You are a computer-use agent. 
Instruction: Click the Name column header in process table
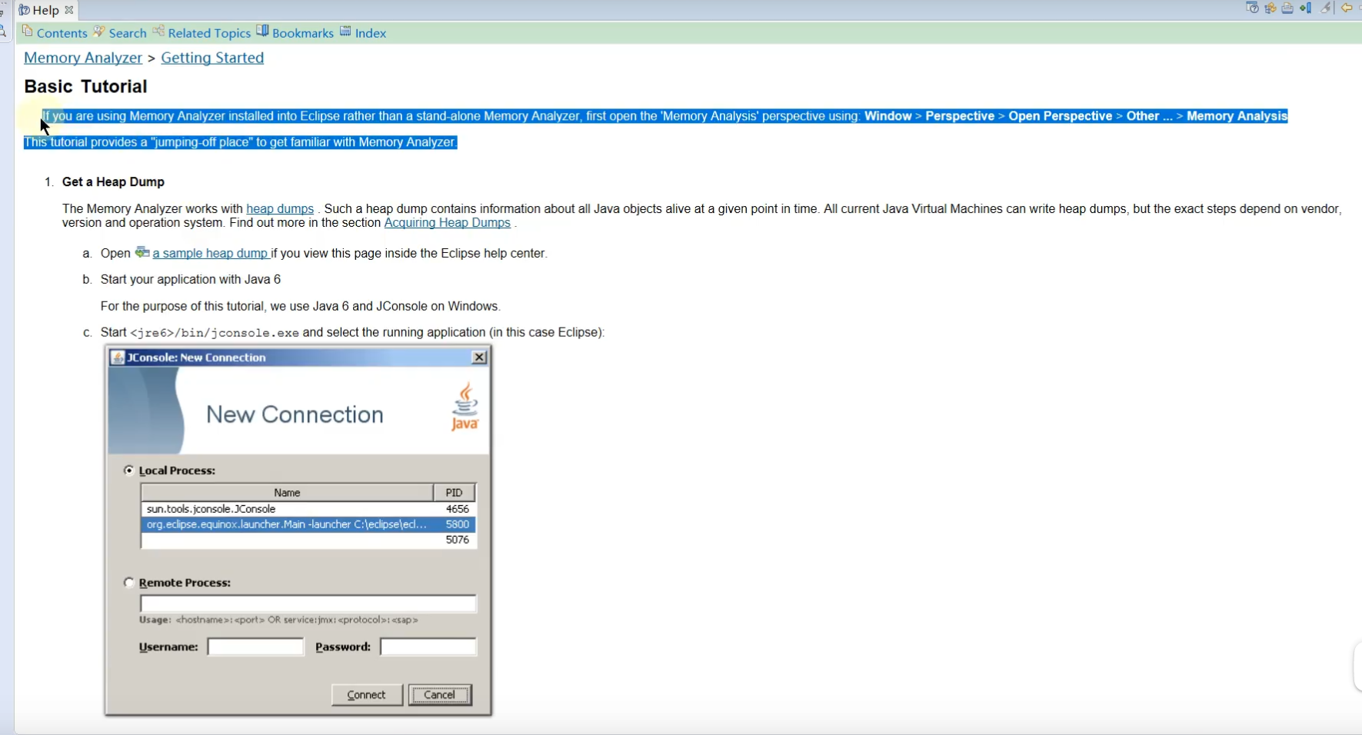pyautogui.click(x=287, y=493)
